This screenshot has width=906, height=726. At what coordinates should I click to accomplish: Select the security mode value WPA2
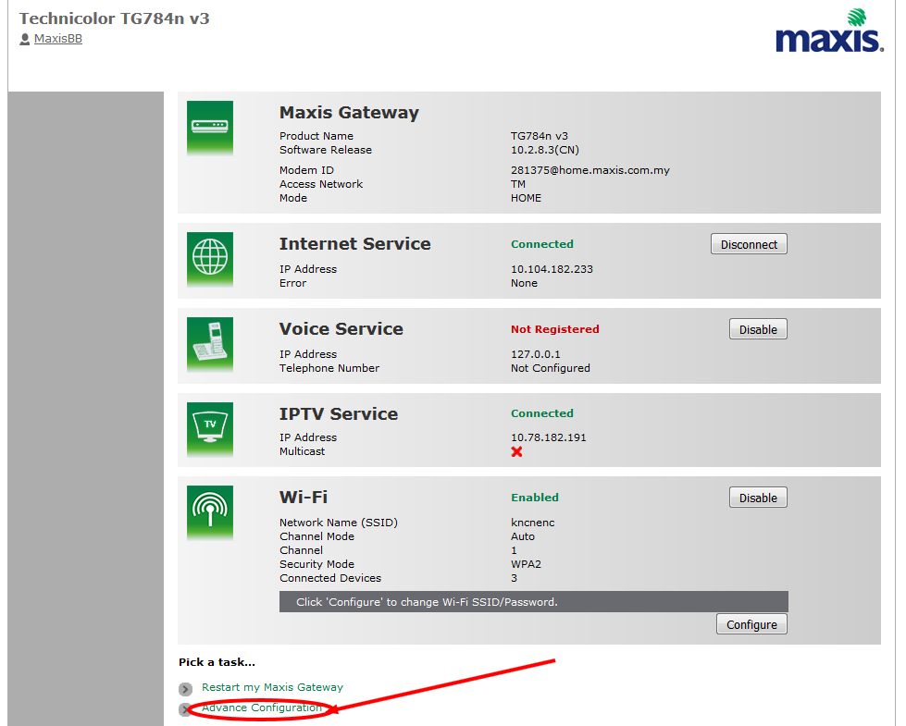[526, 564]
